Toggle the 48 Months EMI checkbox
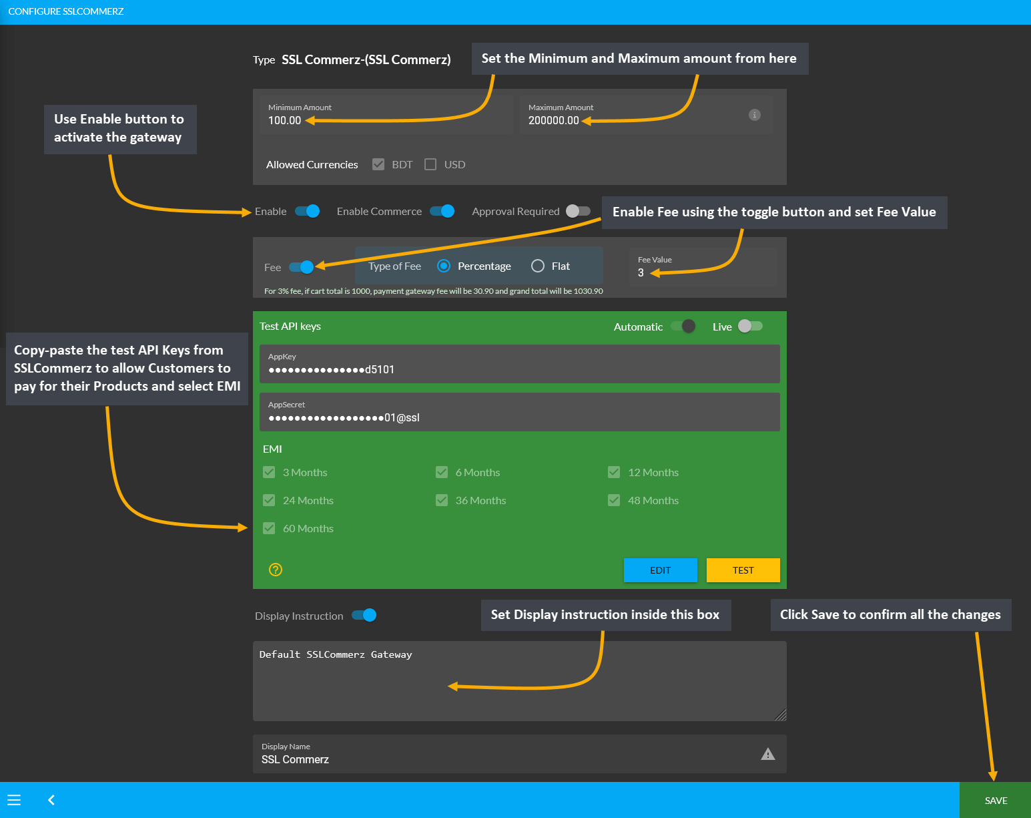Image resolution: width=1031 pixels, height=818 pixels. (x=614, y=500)
